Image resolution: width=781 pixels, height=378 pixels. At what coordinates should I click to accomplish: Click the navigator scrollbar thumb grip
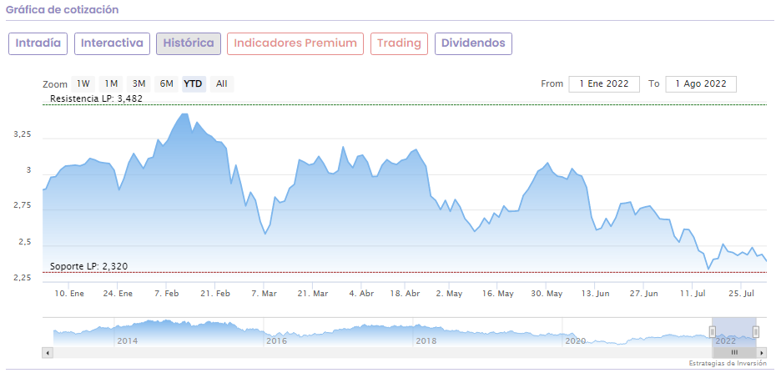(734, 353)
